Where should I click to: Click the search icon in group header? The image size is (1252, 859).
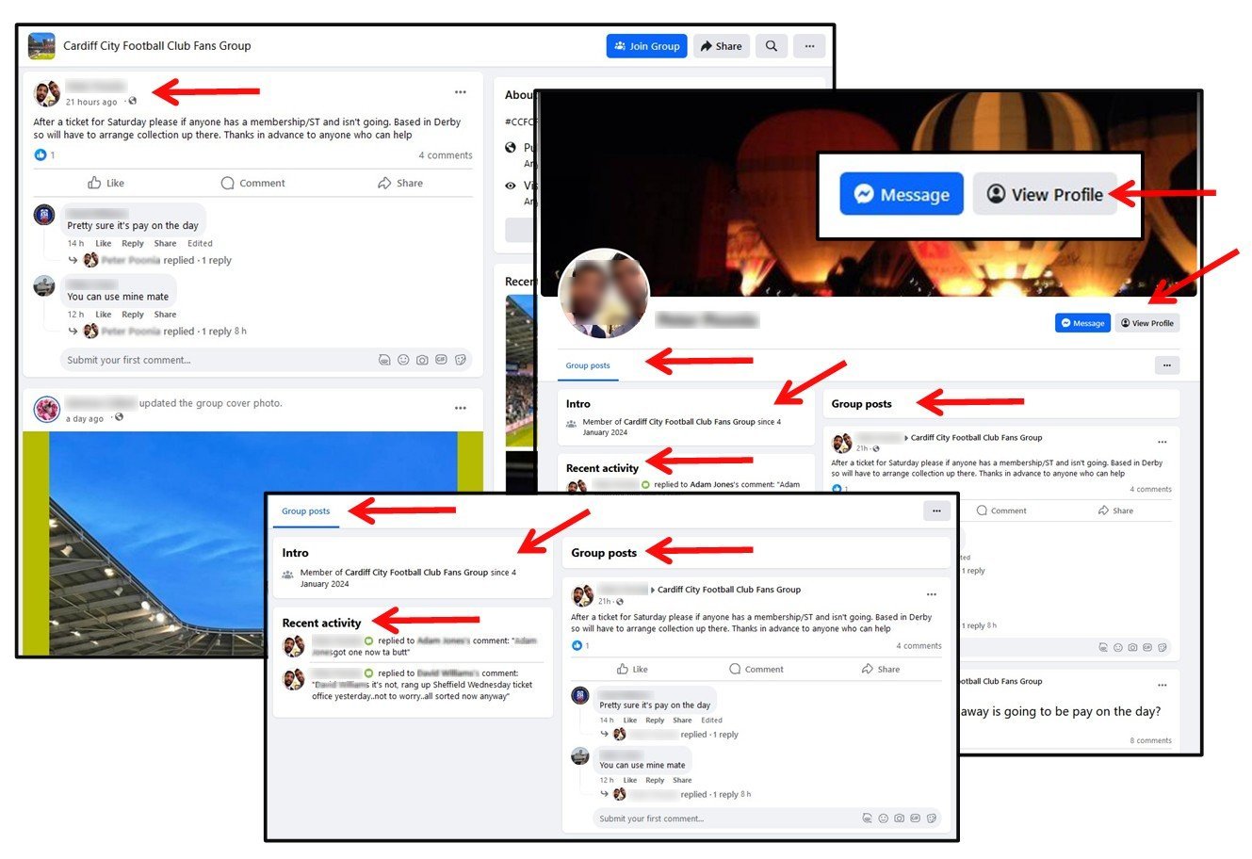(x=771, y=46)
